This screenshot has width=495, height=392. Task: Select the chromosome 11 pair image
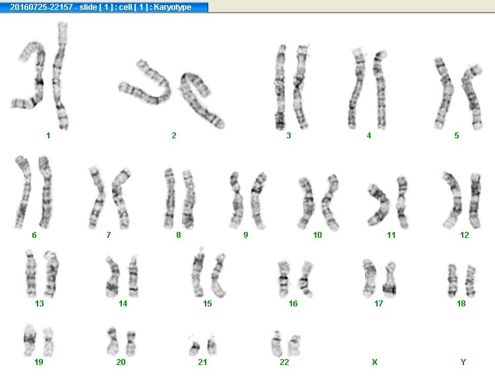pos(388,202)
